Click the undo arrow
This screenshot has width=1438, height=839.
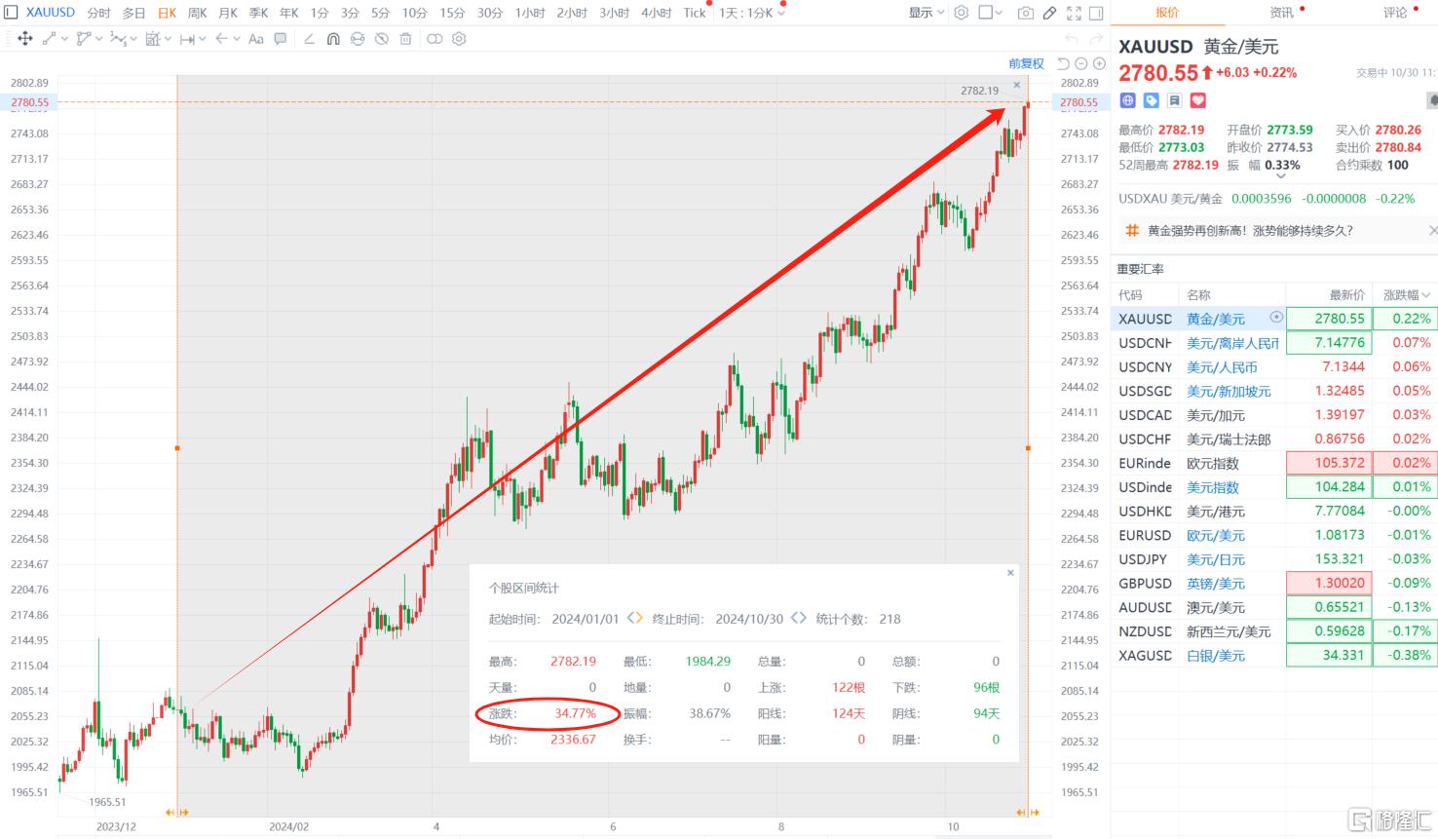[x=1073, y=39]
